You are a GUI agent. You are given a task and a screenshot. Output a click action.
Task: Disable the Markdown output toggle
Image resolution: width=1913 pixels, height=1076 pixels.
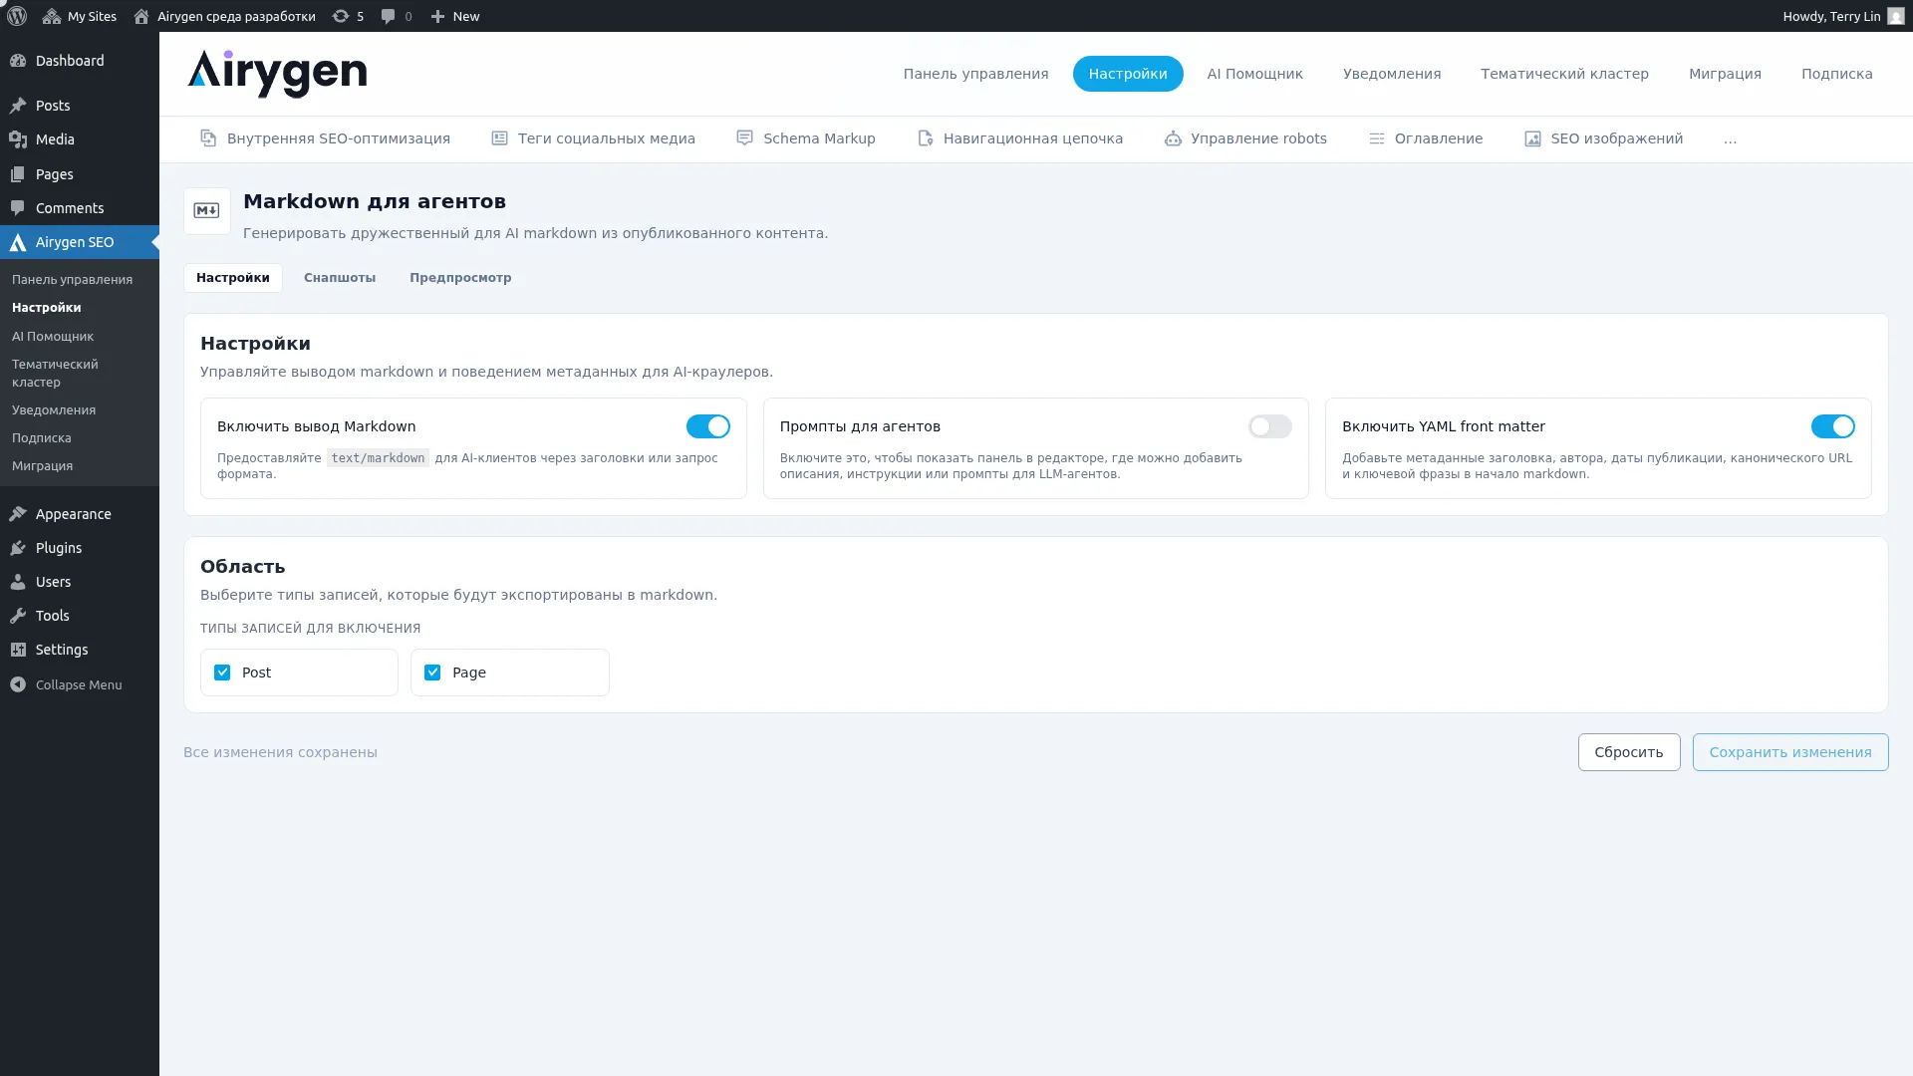pos(707,426)
